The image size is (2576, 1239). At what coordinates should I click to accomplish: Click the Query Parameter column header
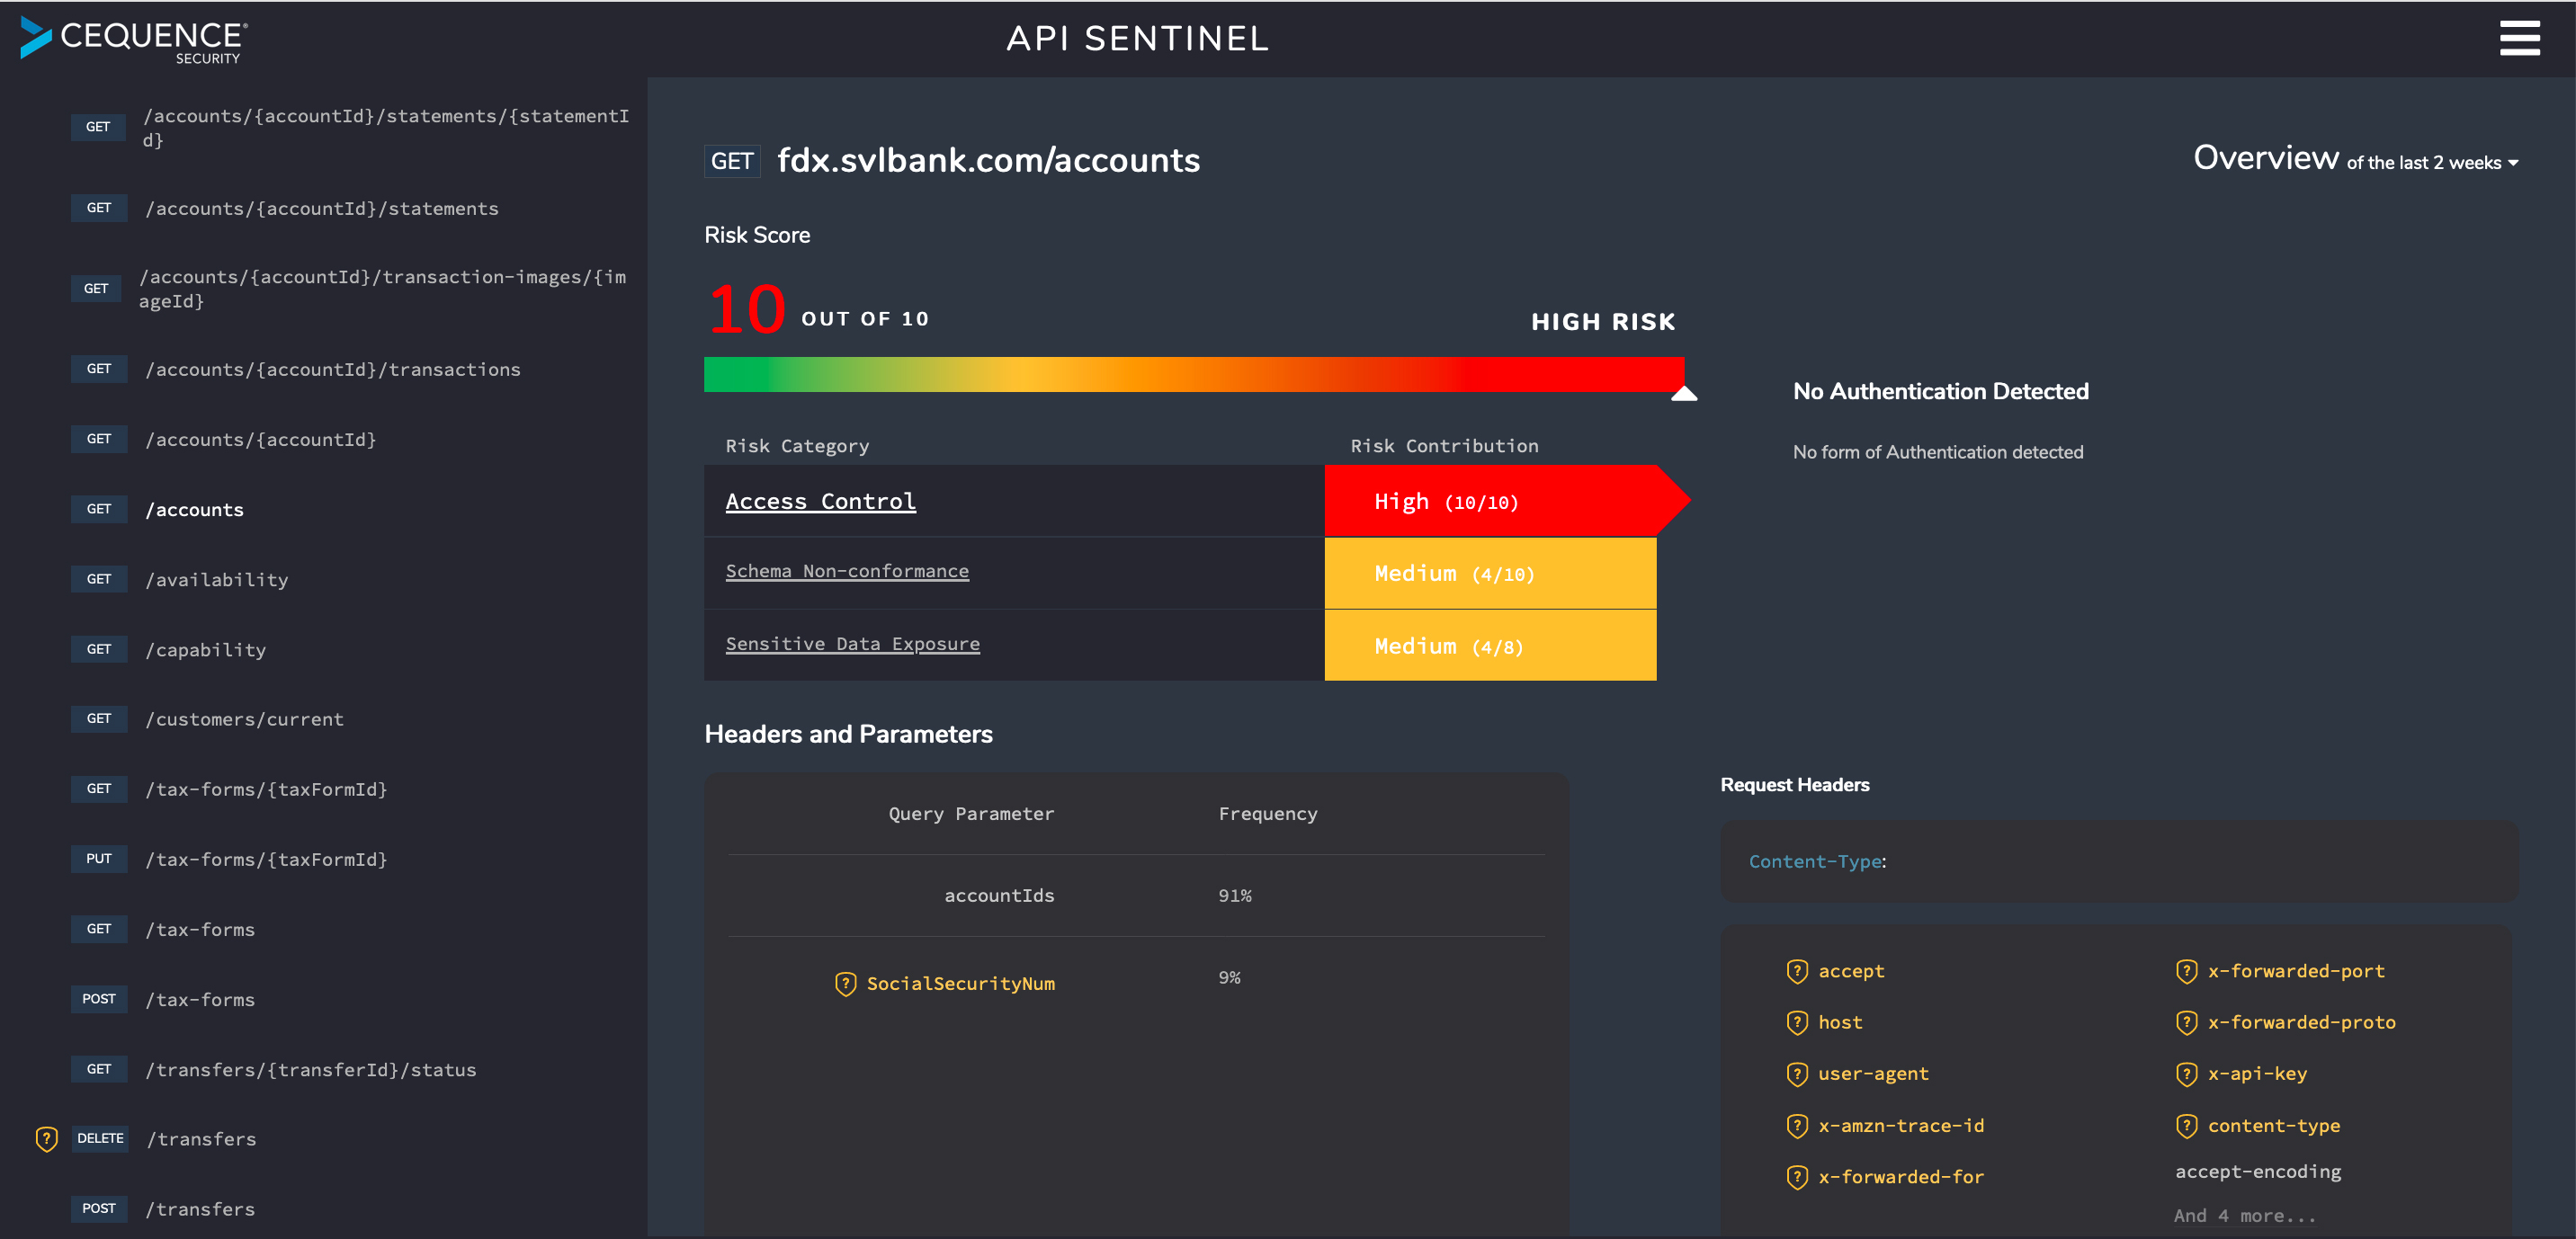(x=971, y=813)
